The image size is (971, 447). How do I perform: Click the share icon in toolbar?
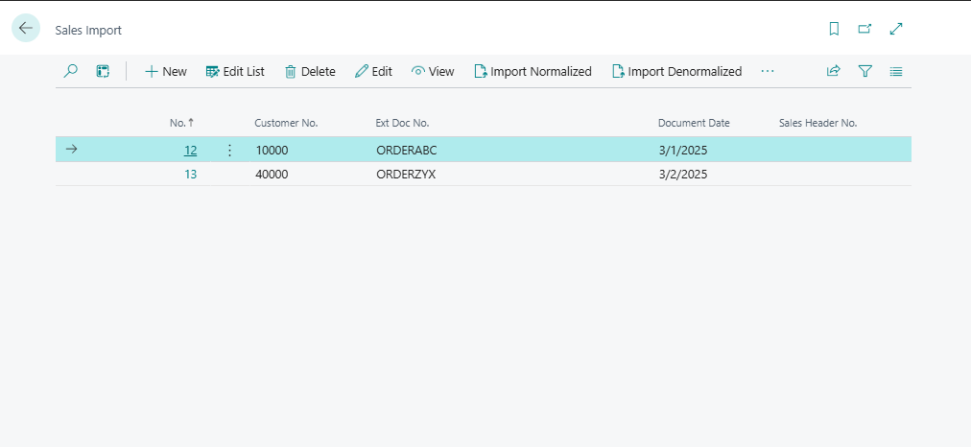[x=834, y=71]
